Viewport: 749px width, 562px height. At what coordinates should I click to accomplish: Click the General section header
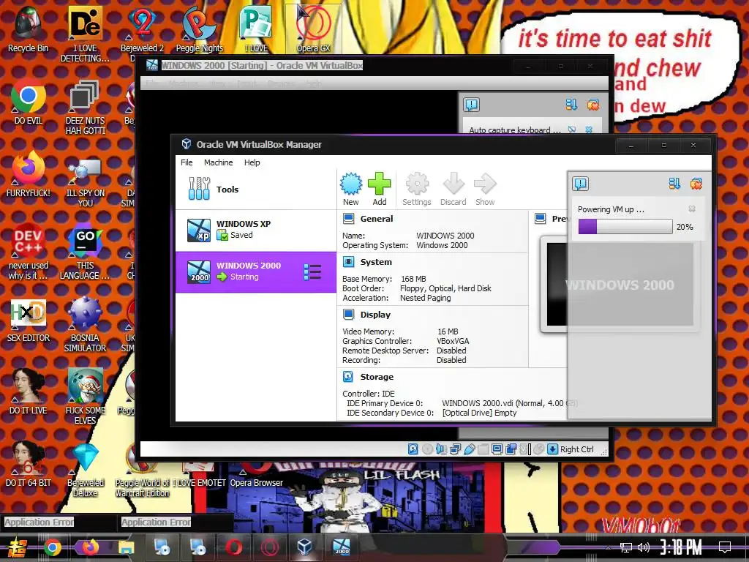coord(377,219)
